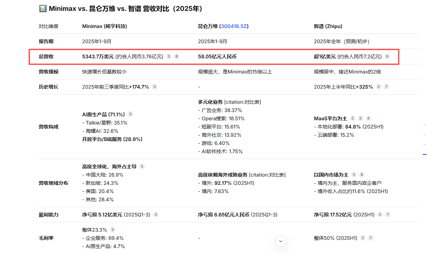
Task: Open citation 6 beside 超1亿美元
Action: click(x=387, y=56)
